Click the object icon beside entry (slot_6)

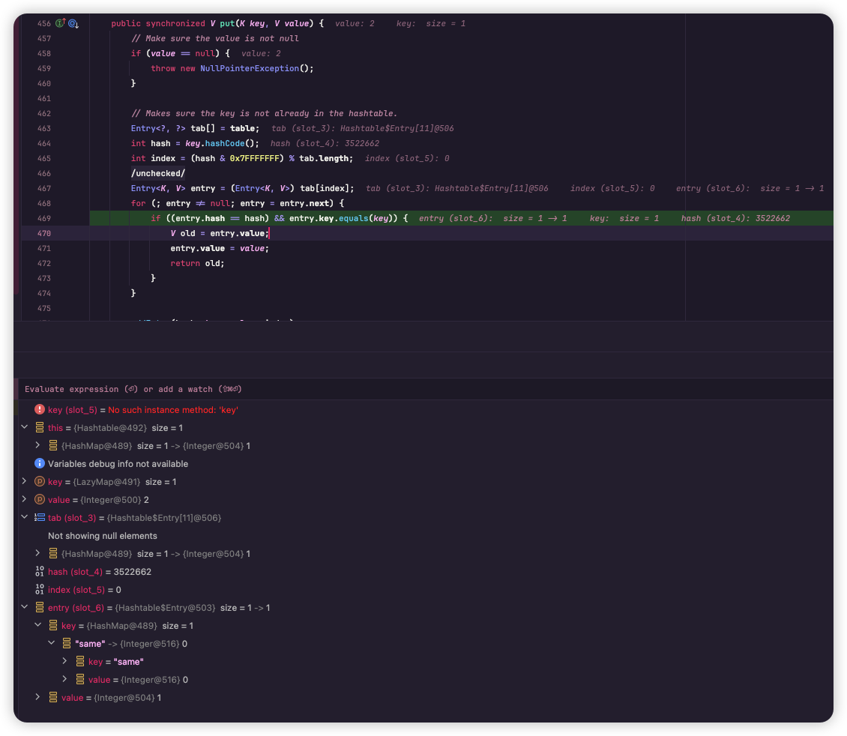pos(40,608)
